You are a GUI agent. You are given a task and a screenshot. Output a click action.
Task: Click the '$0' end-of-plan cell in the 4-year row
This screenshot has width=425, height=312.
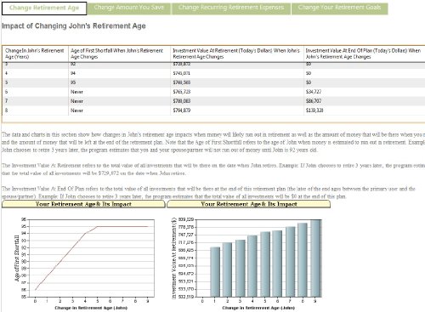click(364, 73)
